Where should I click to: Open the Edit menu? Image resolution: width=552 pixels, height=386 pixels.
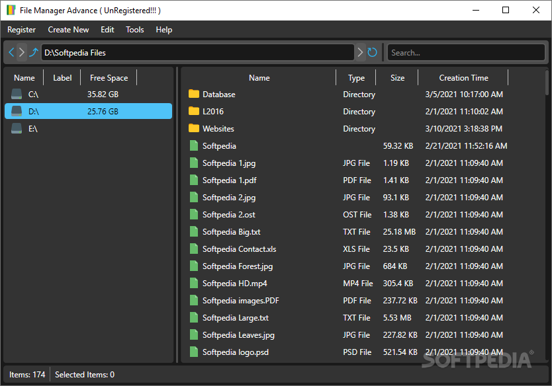(x=107, y=30)
